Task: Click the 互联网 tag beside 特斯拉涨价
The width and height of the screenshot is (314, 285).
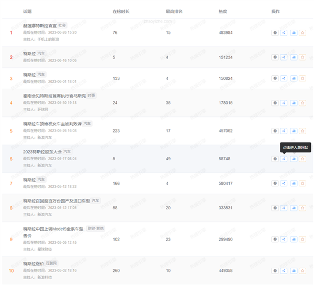Action: click(x=51, y=264)
